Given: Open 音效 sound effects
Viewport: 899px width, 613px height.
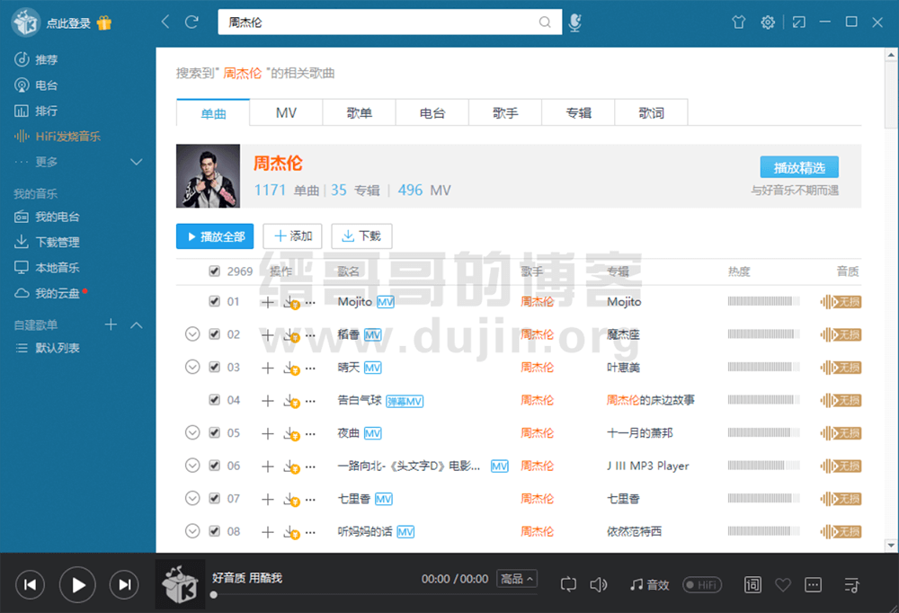Looking at the screenshot, I should [x=649, y=584].
